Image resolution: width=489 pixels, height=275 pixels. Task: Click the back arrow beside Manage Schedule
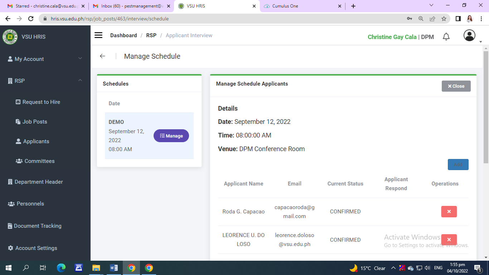point(102,56)
